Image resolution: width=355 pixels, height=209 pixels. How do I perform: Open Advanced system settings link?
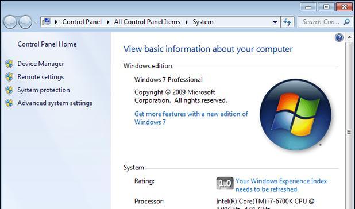55,103
